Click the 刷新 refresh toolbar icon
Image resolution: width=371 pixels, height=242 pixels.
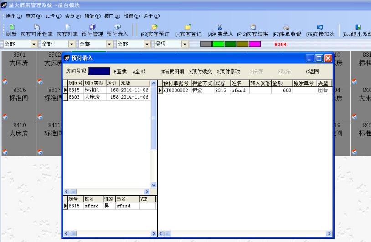pyautogui.click(x=11, y=30)
